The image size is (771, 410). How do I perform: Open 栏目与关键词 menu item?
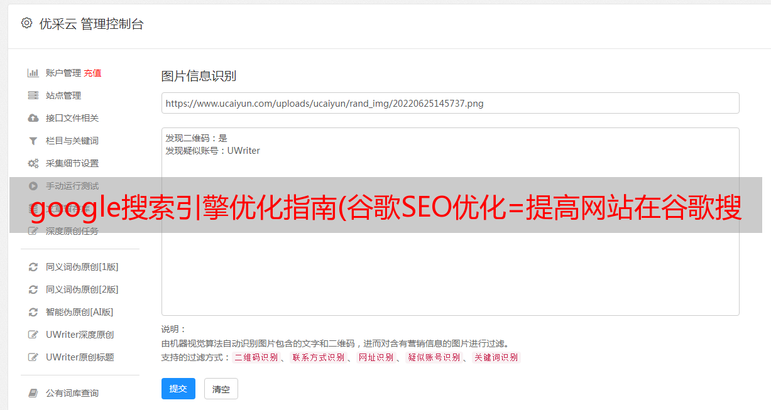(x=72, y=141)
